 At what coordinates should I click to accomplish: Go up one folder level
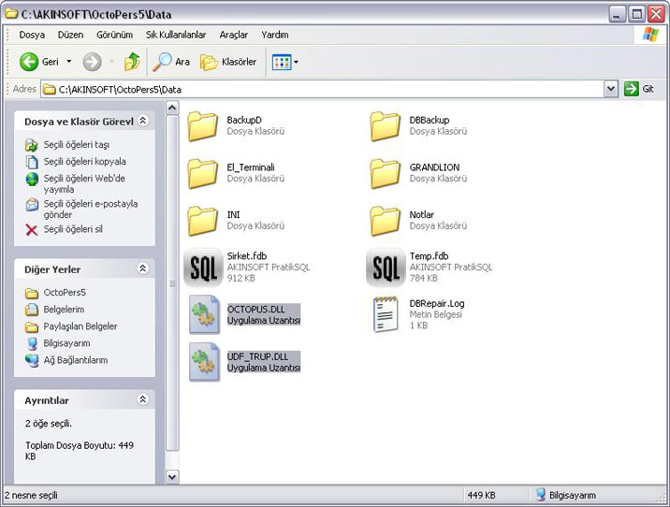click(x=132, y=62)
